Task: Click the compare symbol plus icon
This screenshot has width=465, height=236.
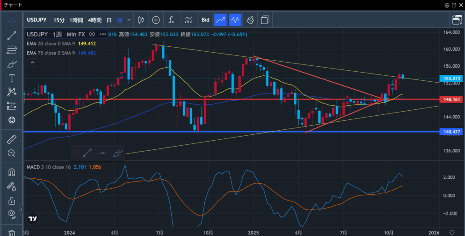Action: coord(156,20)
